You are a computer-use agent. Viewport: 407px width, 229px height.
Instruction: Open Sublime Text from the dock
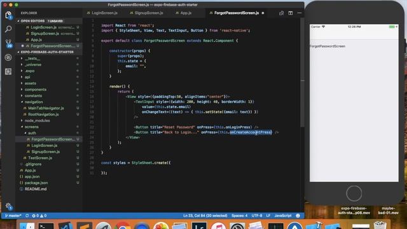point(85,226)
